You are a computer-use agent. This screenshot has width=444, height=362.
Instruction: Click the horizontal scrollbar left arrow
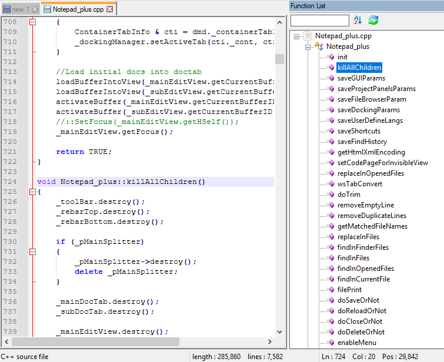(x=6, y=341)
